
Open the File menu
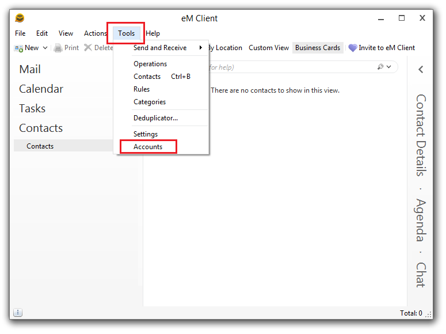pyautogui.click(x=20, y=33)
